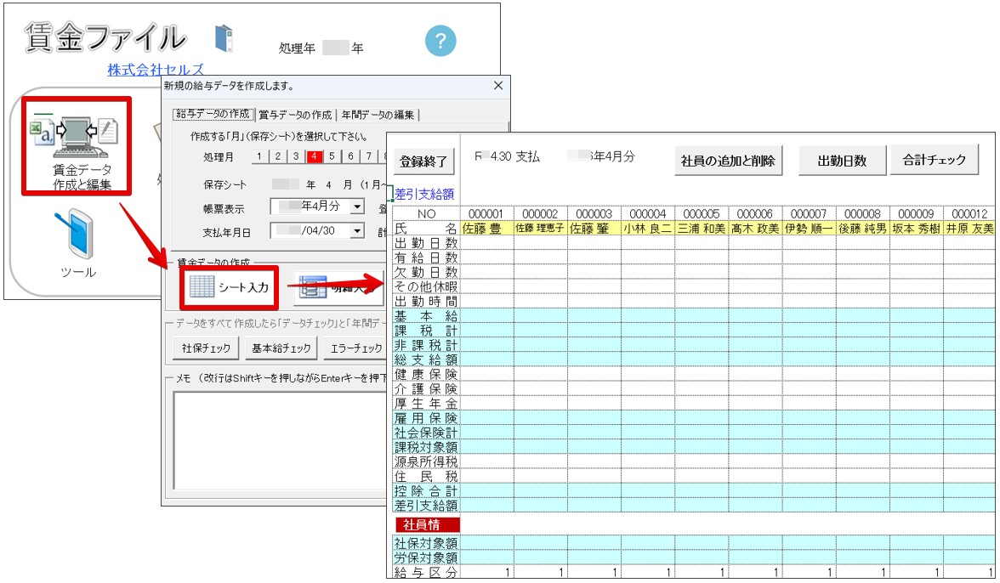Click the 健康保険 row label
The height and width of the screenshot is (583, 1000).
(426, 374)
